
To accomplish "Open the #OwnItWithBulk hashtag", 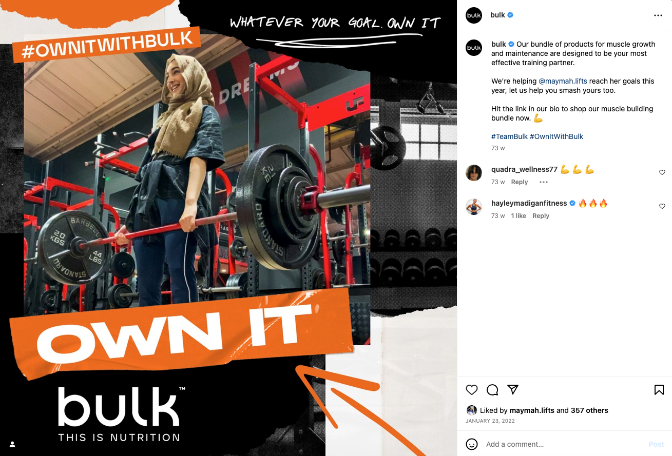I will point(556,136).
